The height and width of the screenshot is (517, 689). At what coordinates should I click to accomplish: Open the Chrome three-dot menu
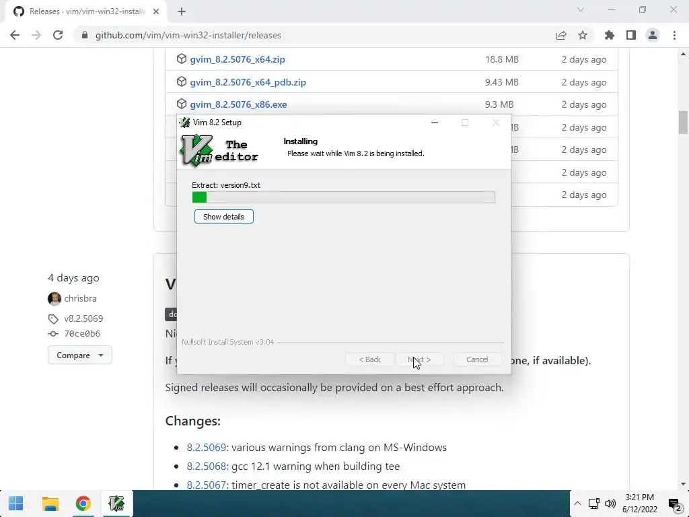click(674, 35)
